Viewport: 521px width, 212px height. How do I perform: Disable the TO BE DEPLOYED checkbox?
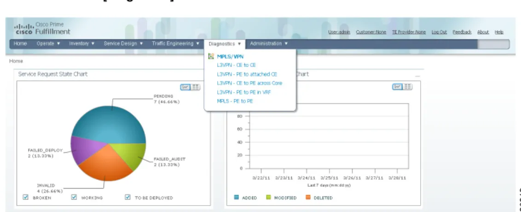[x=127, y=197]
